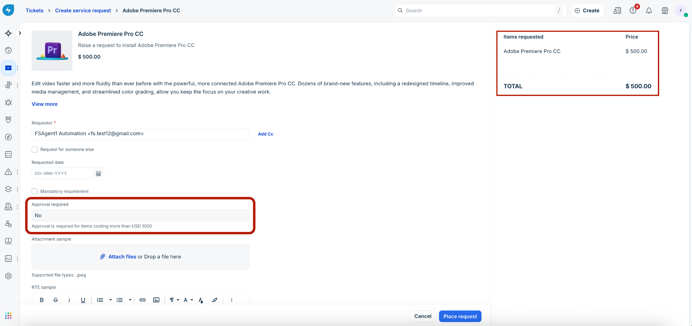Expand the left sidebar with the chevron arrow
Screen dimensions: 692x326
[20, 33]
